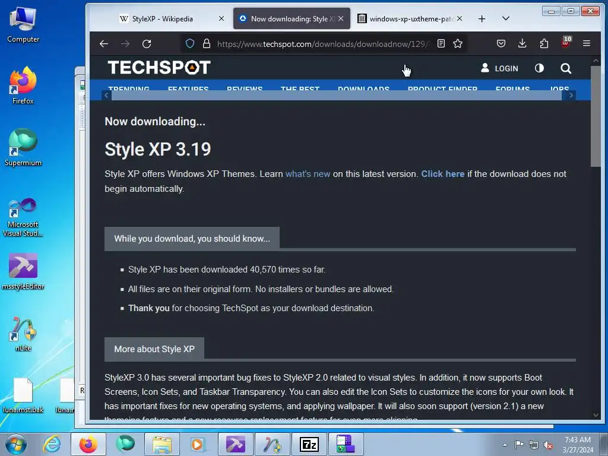Switch to msstyleEditor taskbar button
The width and height of the screenshot is (608, 456).
(x=235, y=444)
